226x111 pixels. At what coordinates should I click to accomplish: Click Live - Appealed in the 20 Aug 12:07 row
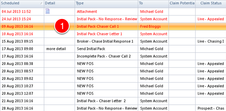point(211,93)
